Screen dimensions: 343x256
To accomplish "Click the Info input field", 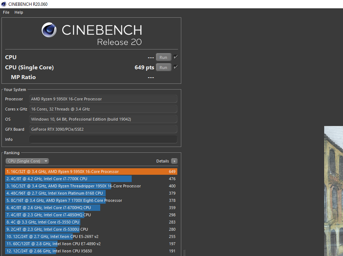I will click(103, 139).
